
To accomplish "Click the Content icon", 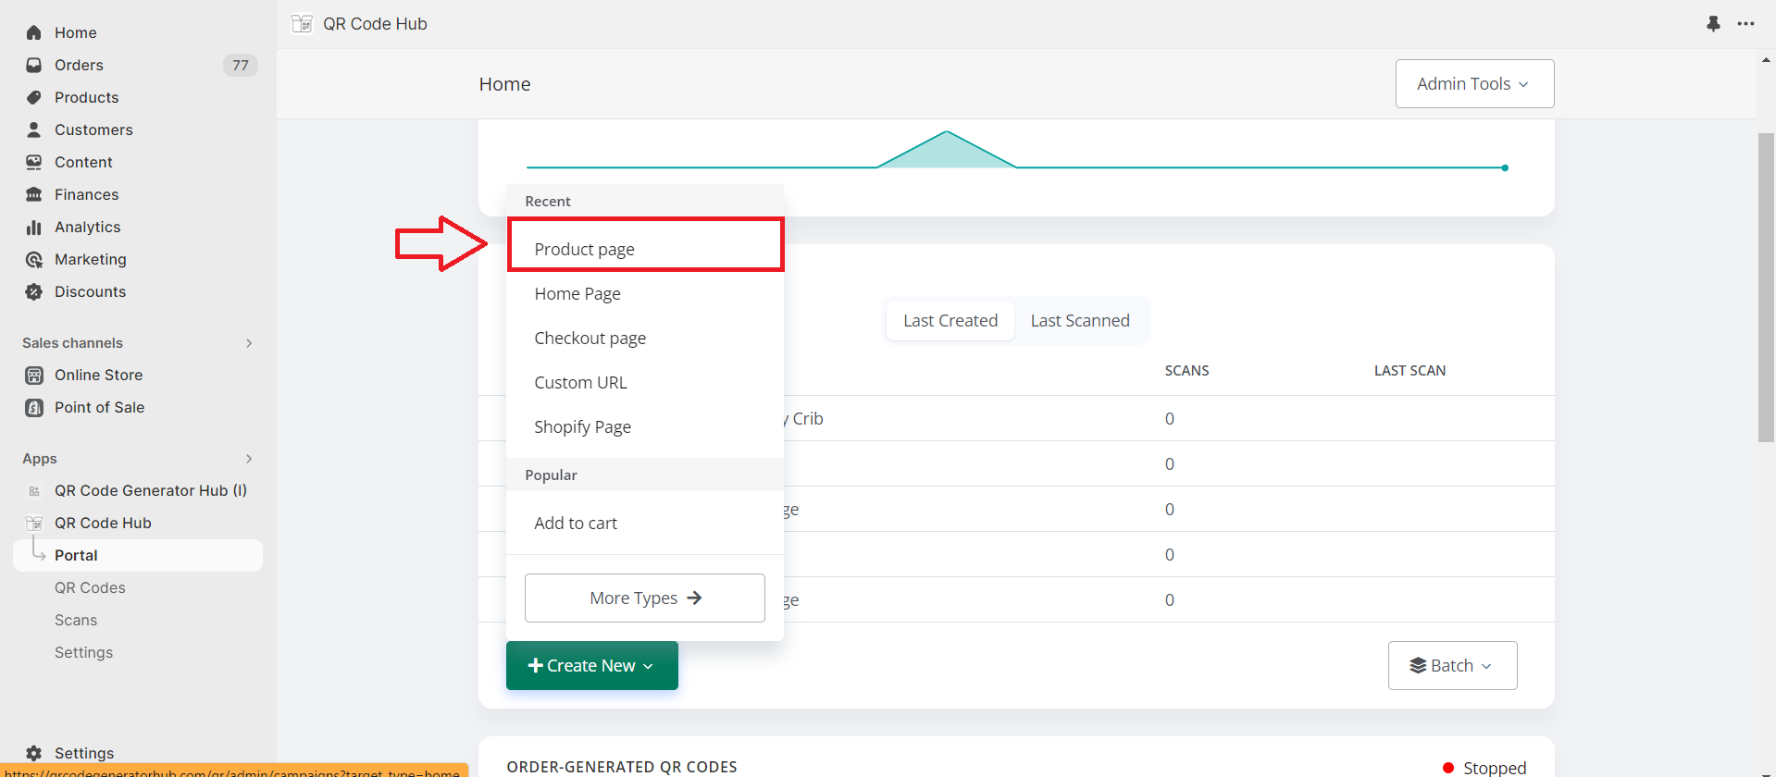I will [x=34, y=162].
